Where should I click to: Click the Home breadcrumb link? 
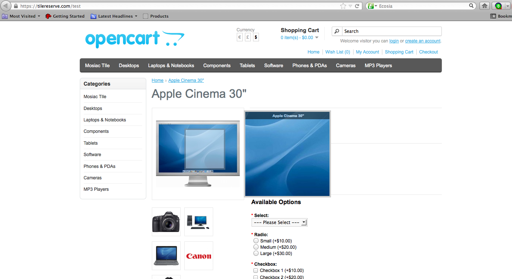157,80
